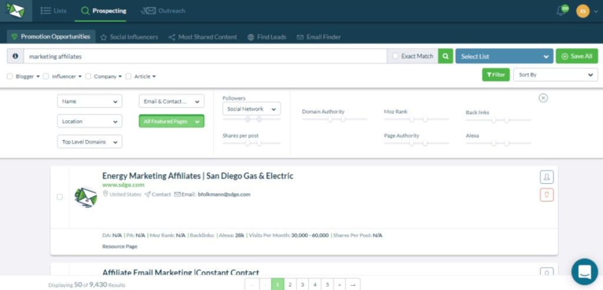Switch to Find Leads tab
Screen dimensions: 603x290
[x=267, y=37]
